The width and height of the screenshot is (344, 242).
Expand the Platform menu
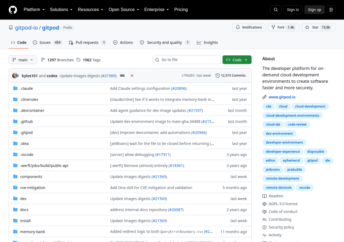34,10
